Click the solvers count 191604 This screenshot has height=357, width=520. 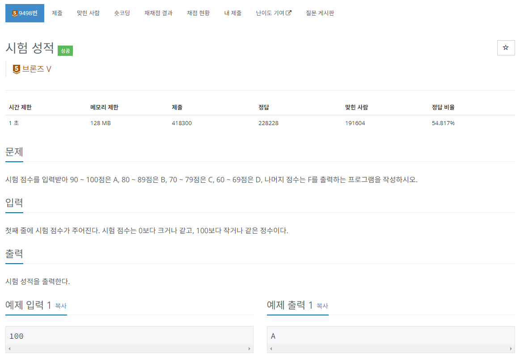click(355, 123)
